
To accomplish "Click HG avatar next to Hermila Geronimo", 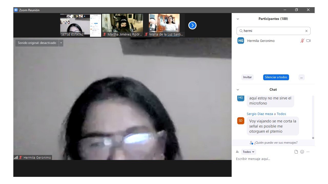I will click(241, 41).
